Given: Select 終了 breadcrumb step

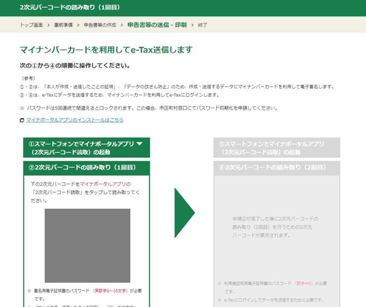Looking at the screenshot, I should (x=203, y=25).
